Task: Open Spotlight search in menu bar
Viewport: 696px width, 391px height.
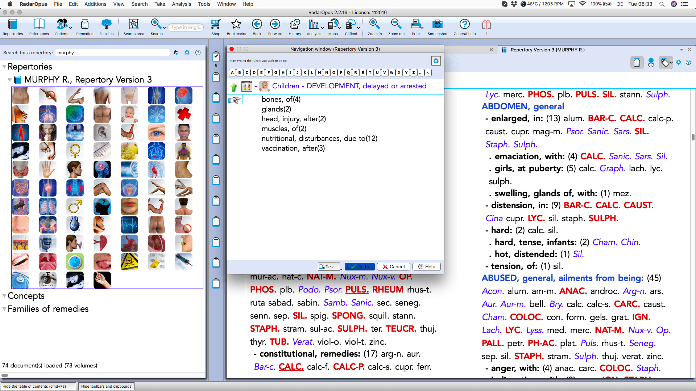Action: [662, 4]
